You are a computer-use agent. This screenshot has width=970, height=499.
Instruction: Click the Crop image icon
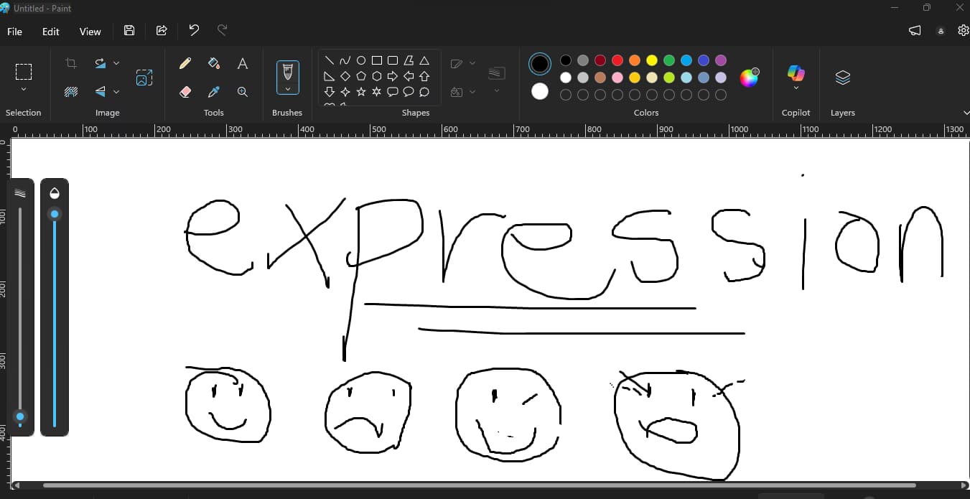point(71,63)
